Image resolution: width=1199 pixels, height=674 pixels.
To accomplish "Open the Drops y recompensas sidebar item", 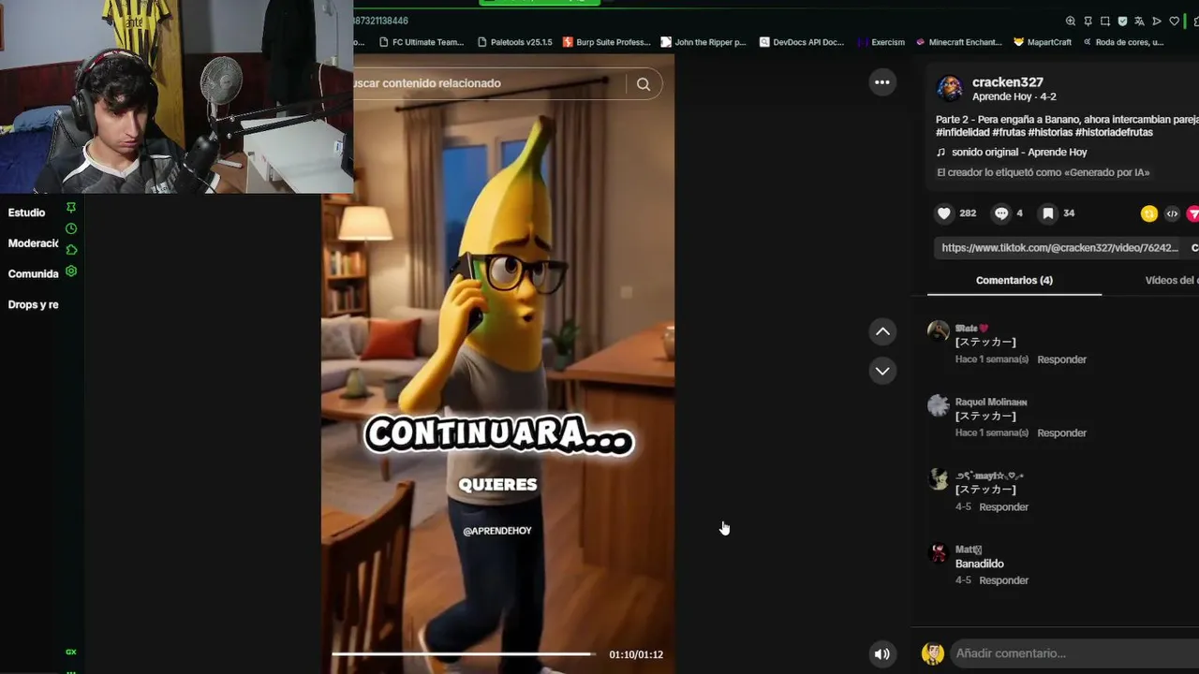I will coord(33,305).
